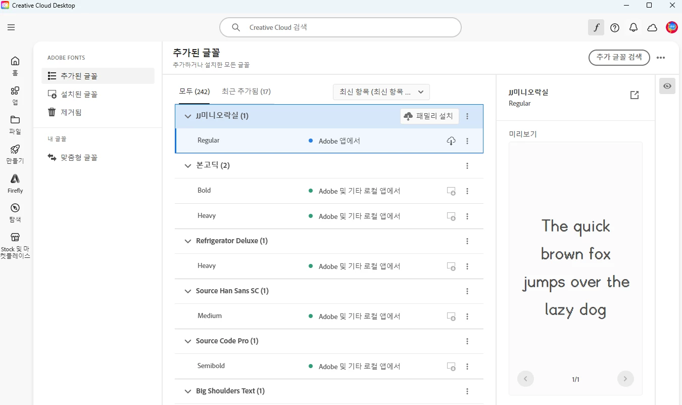Open more options for Big Shoulders Text family
Screen dimensions: 682x405
[467, 391]
